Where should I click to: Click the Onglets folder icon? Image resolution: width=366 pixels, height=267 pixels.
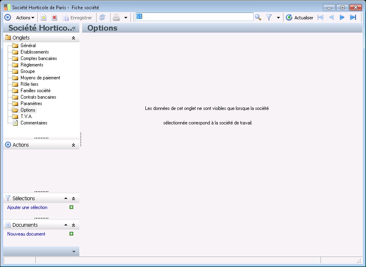[8, 37]
